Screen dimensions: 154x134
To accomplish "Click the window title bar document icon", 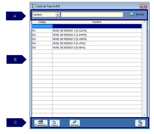I will 33,6.
